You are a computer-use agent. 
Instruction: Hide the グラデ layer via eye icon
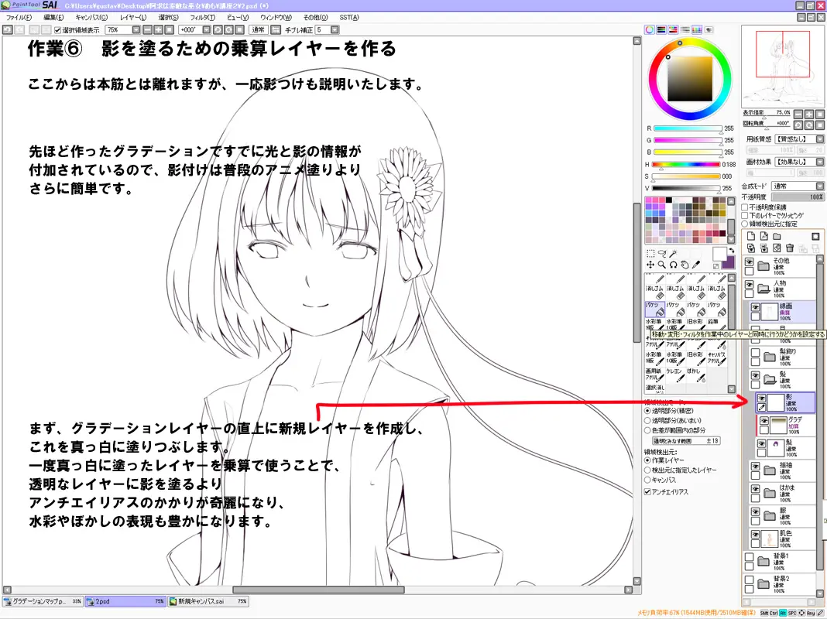[764, 421]
